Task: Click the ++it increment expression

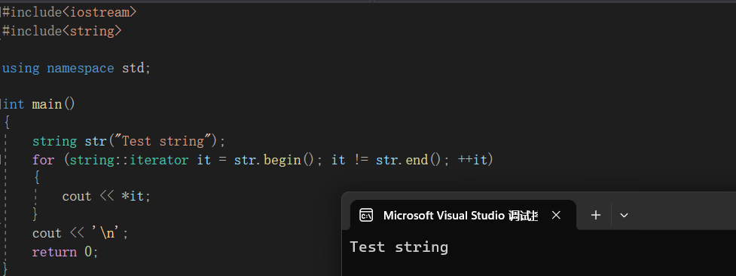Action: coord(472,160)
